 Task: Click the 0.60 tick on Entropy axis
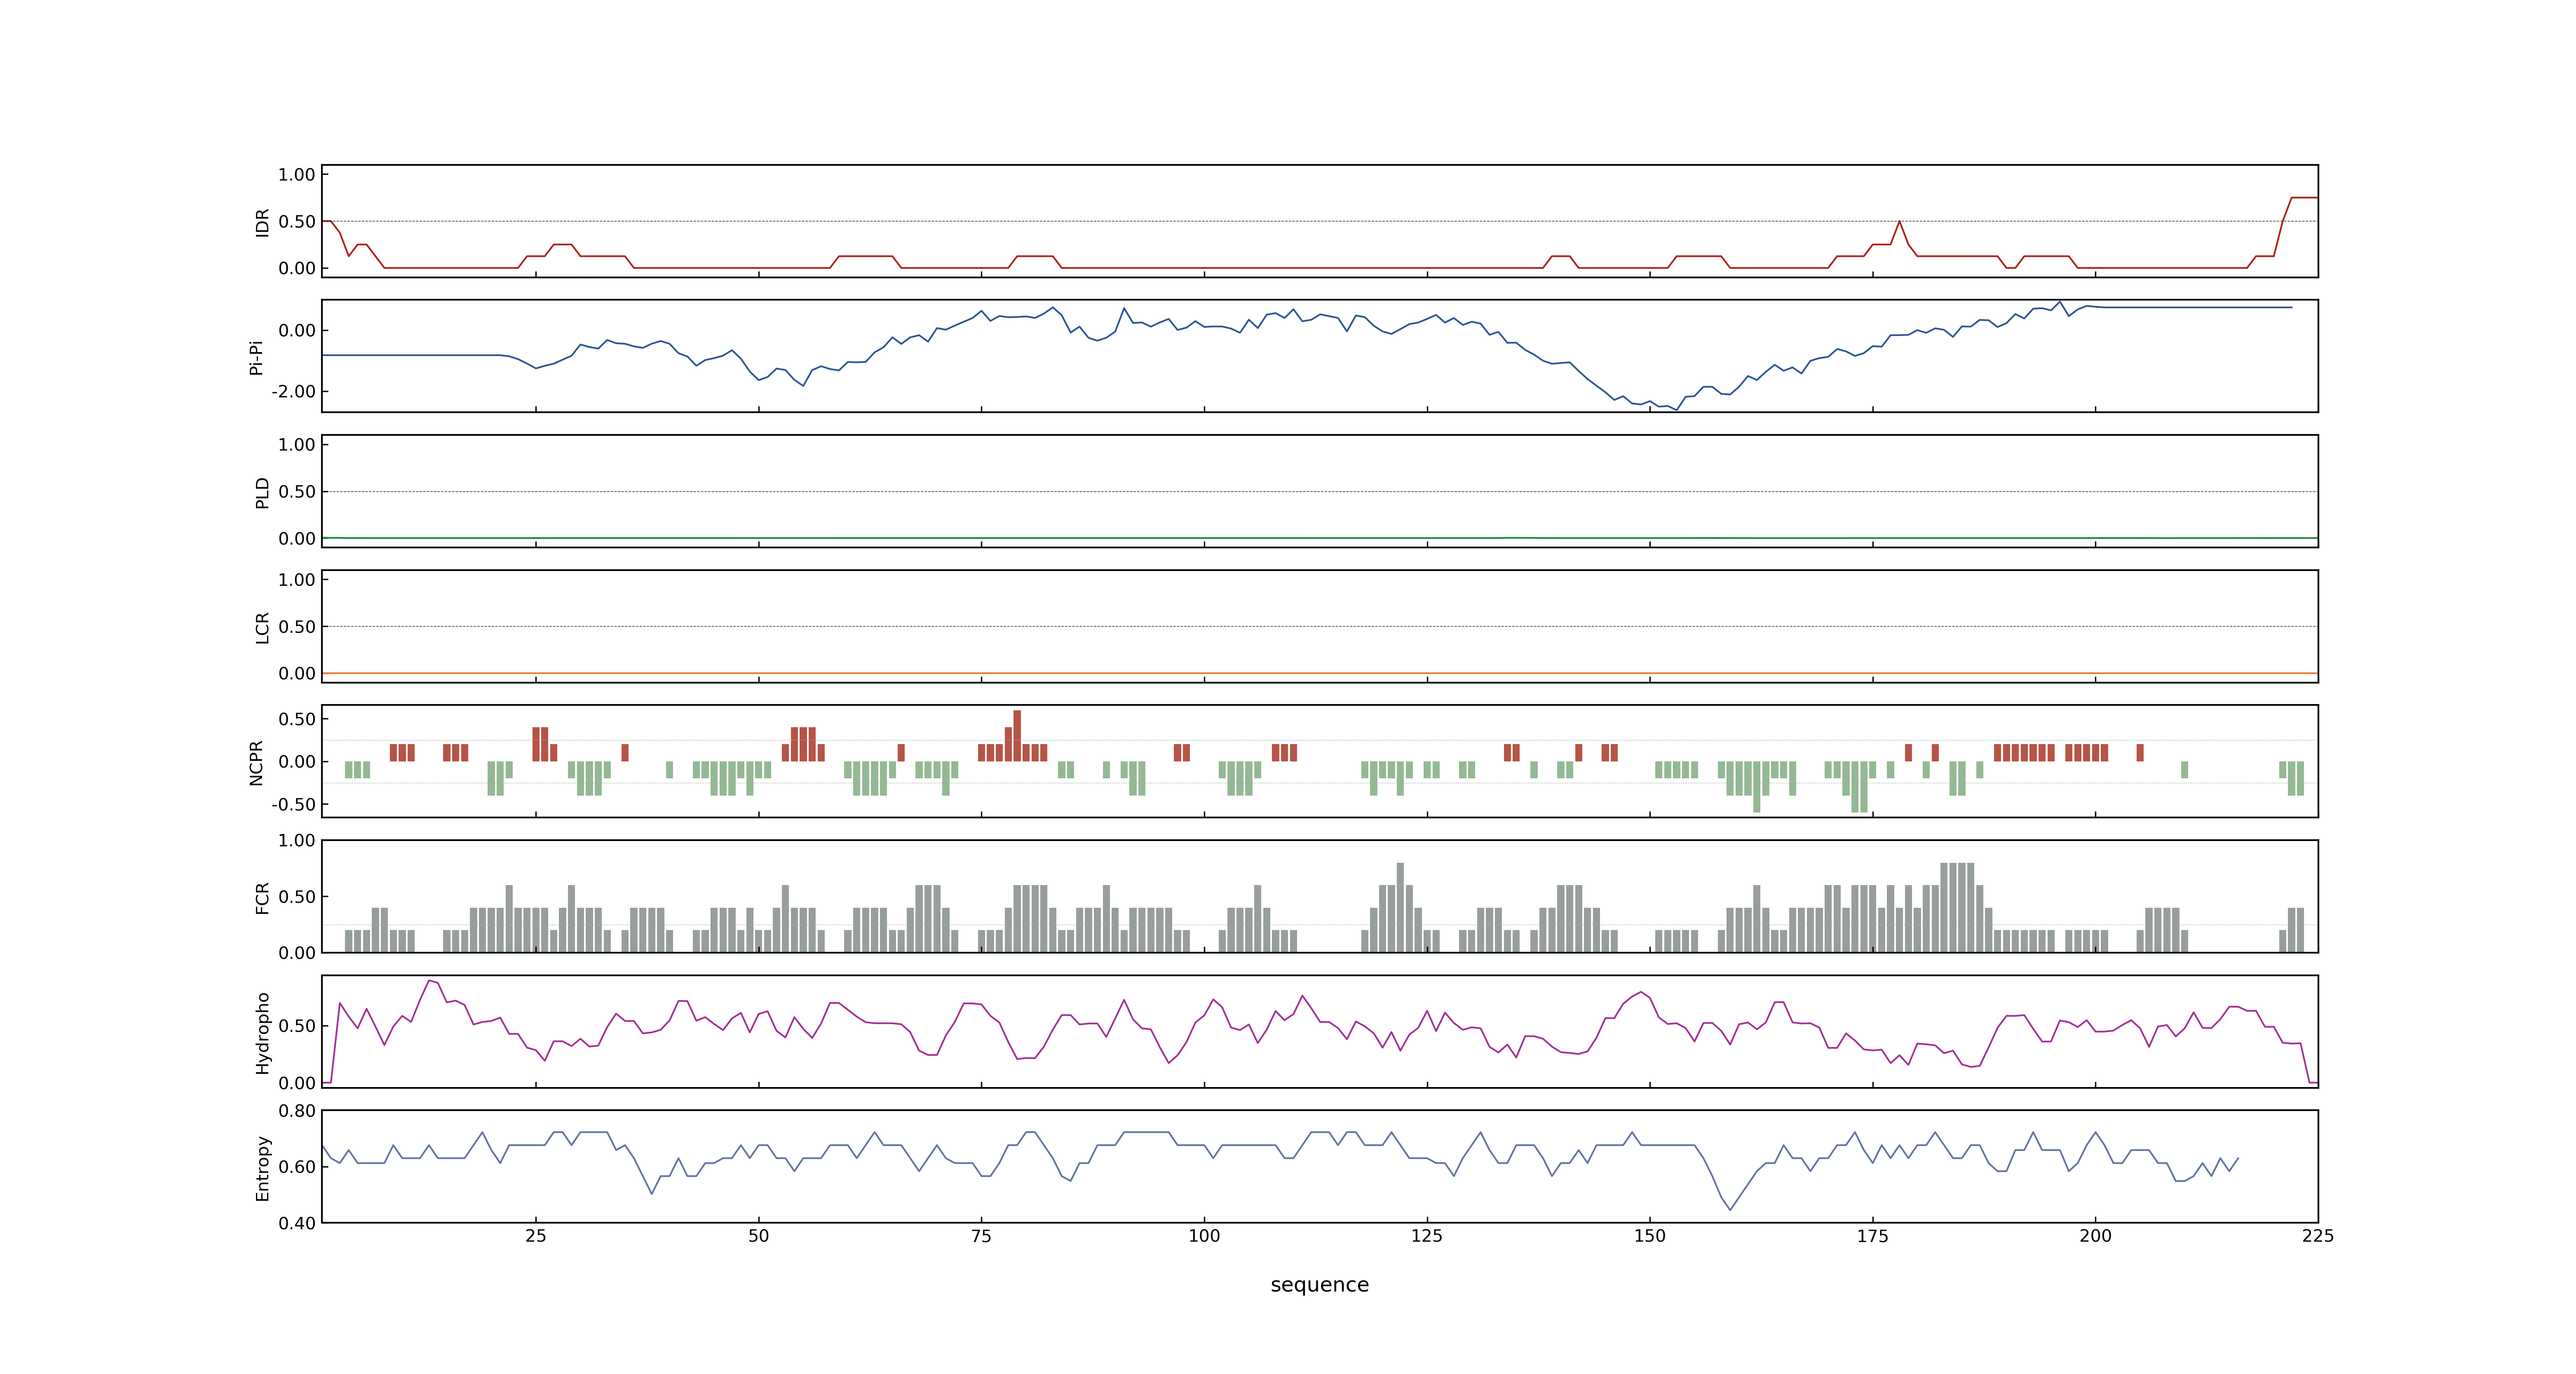point(297,1167)
